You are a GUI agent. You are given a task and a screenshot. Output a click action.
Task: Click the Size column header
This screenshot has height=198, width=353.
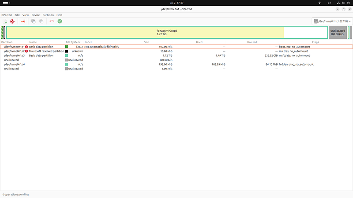(x=146, y=42)
